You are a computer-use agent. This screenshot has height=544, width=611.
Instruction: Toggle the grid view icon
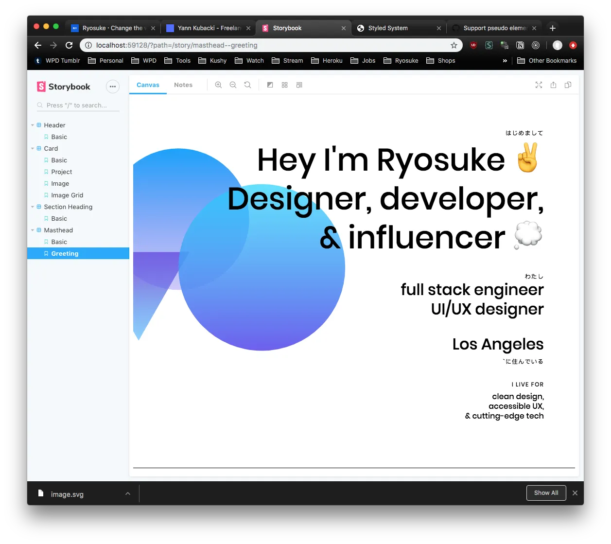coord(285,85)
